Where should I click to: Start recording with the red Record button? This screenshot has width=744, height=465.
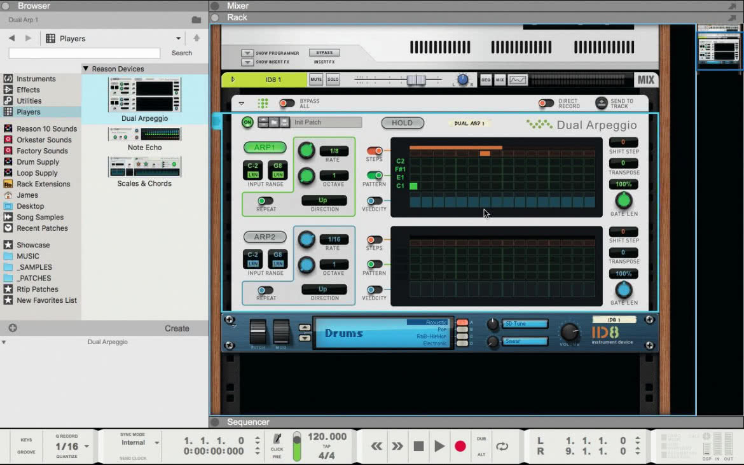(x=460, y=446)
